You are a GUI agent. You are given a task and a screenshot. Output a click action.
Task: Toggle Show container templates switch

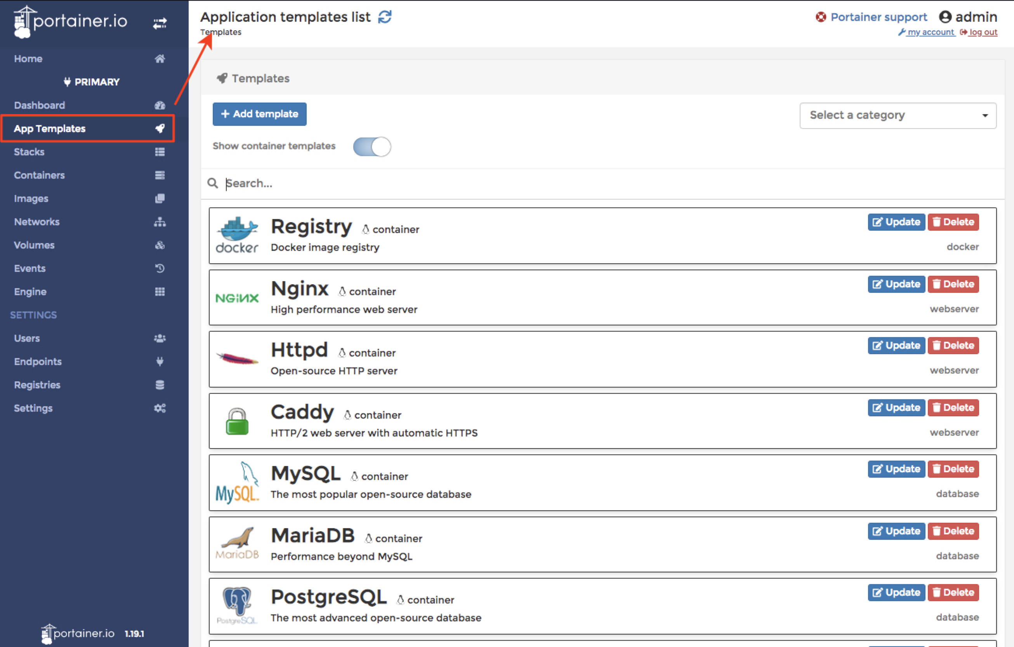372,146
